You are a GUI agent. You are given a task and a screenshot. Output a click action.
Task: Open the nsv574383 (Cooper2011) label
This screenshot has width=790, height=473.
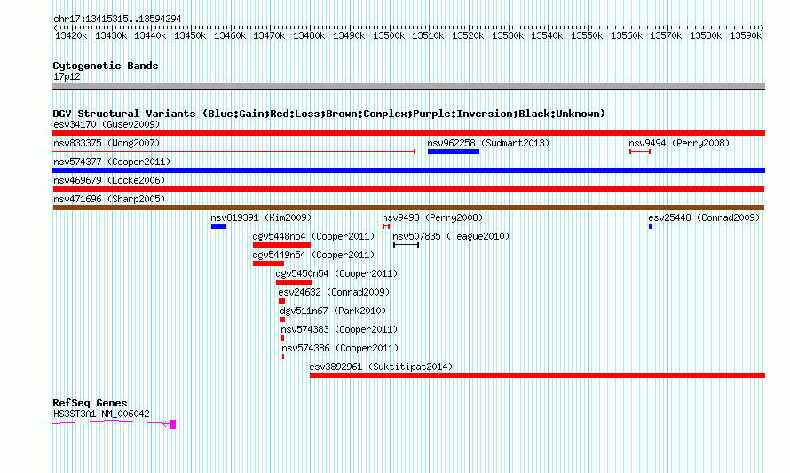pyautogui.click(x=339, y=329)
